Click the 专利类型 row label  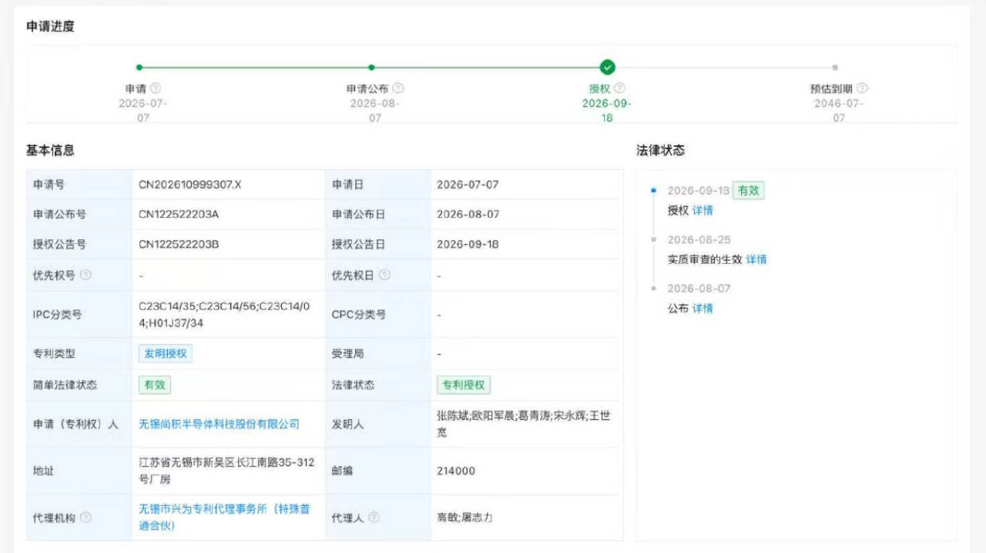(54, 354)
